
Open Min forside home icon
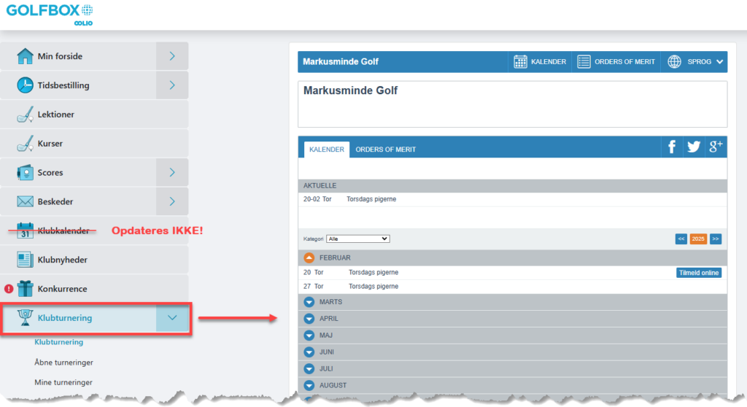click(25, 56)
